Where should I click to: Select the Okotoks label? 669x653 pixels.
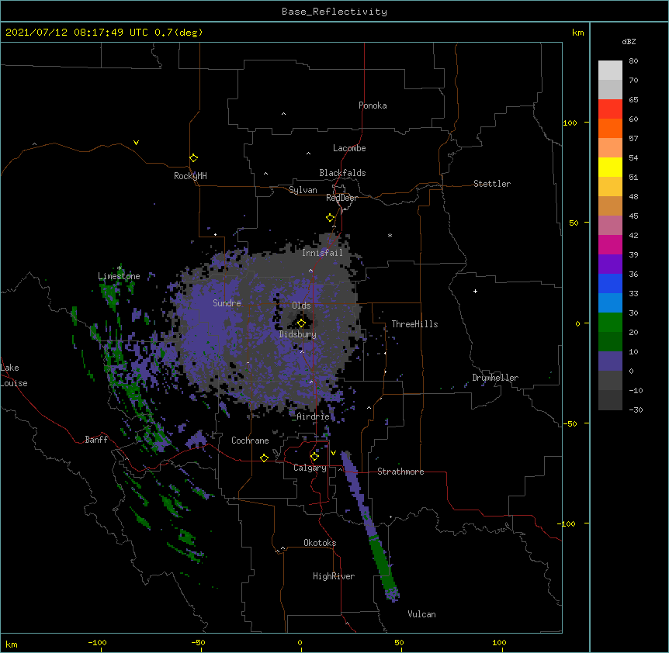[x=320, y=543]
